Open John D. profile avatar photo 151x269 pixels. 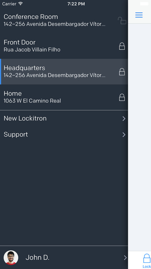(11, 257)
